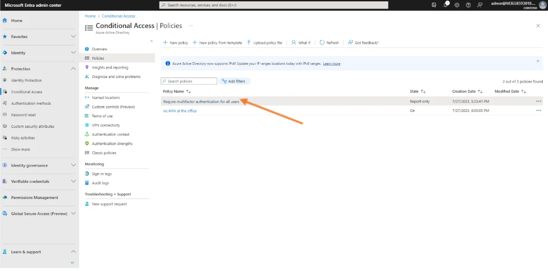Open more options for 'no MFA at the office'
This screenshot has width=548, height=271.
pos(538,111)
